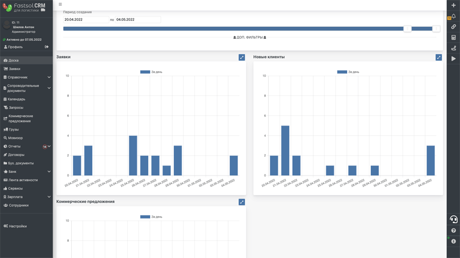Toggle За день legend in Новые клиенты chart
The width and height of the screenshot is (460, 258).
348,72
